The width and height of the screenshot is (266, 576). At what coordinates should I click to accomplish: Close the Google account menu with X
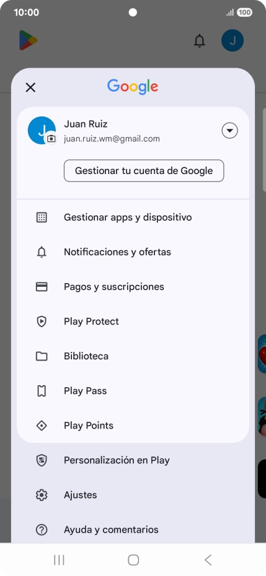pos(30,87)
